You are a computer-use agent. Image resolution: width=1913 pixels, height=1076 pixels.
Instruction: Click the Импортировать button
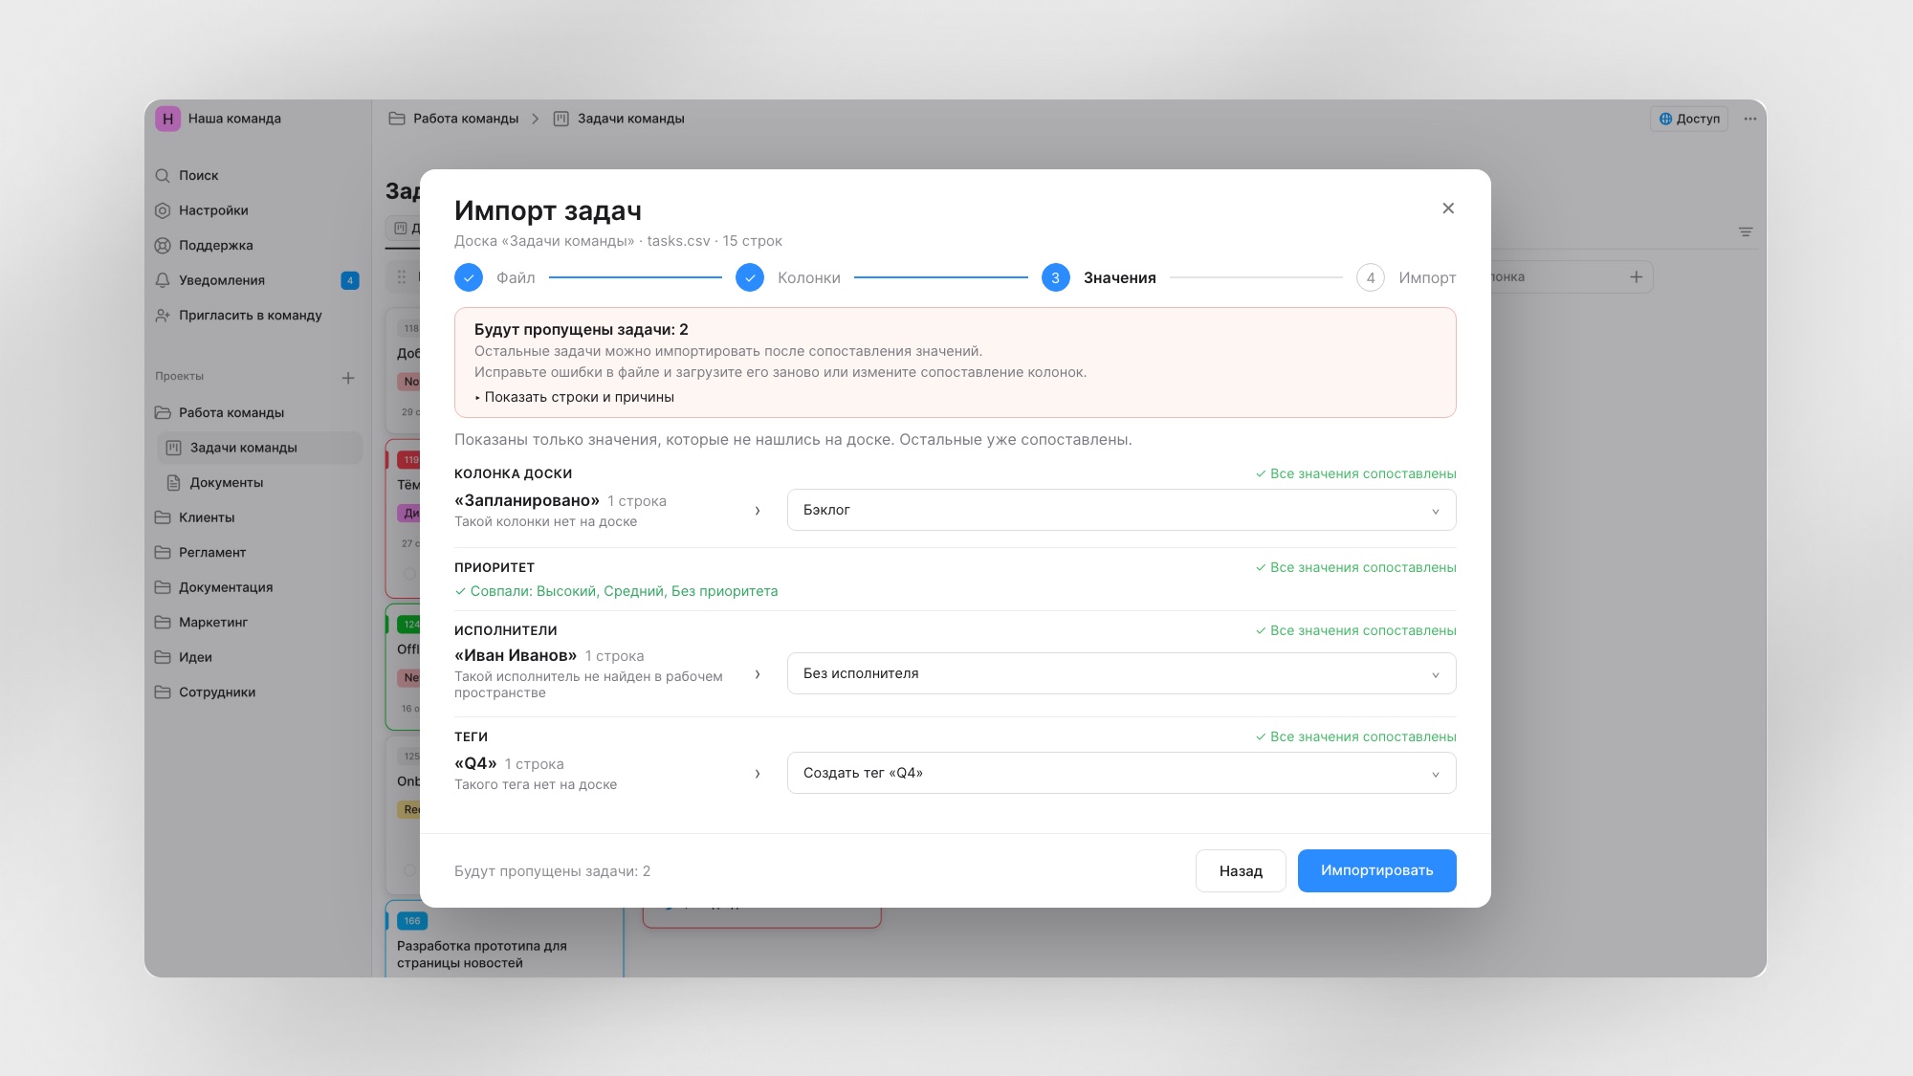click(1376, 870)
